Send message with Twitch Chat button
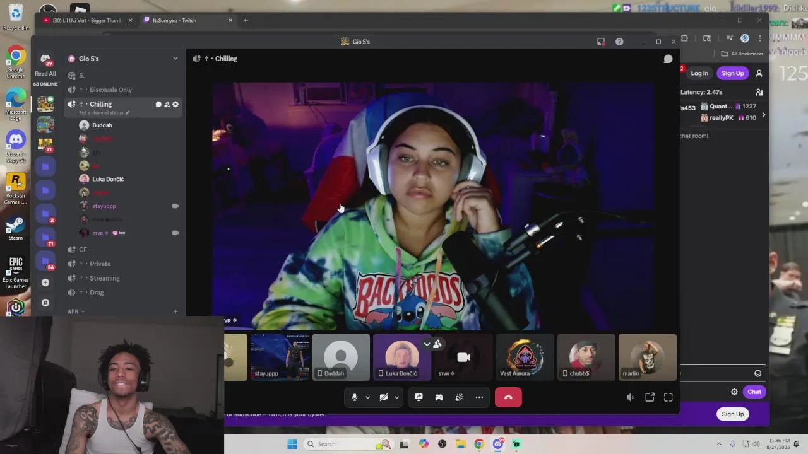 (754, 392)
